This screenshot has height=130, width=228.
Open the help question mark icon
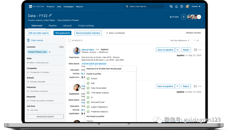point(182,7)
